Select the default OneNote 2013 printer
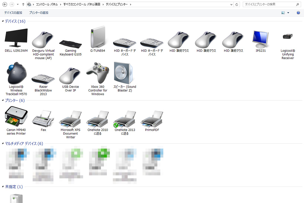Viewport: 304px width, 203px height. click(125, 123)
